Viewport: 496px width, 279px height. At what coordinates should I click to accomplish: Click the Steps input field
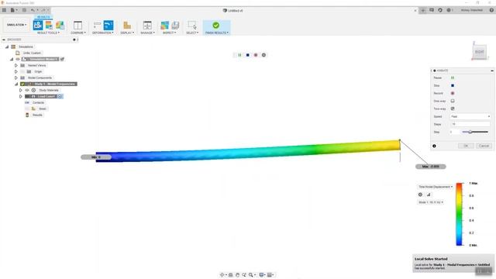[x=470, y=124]
